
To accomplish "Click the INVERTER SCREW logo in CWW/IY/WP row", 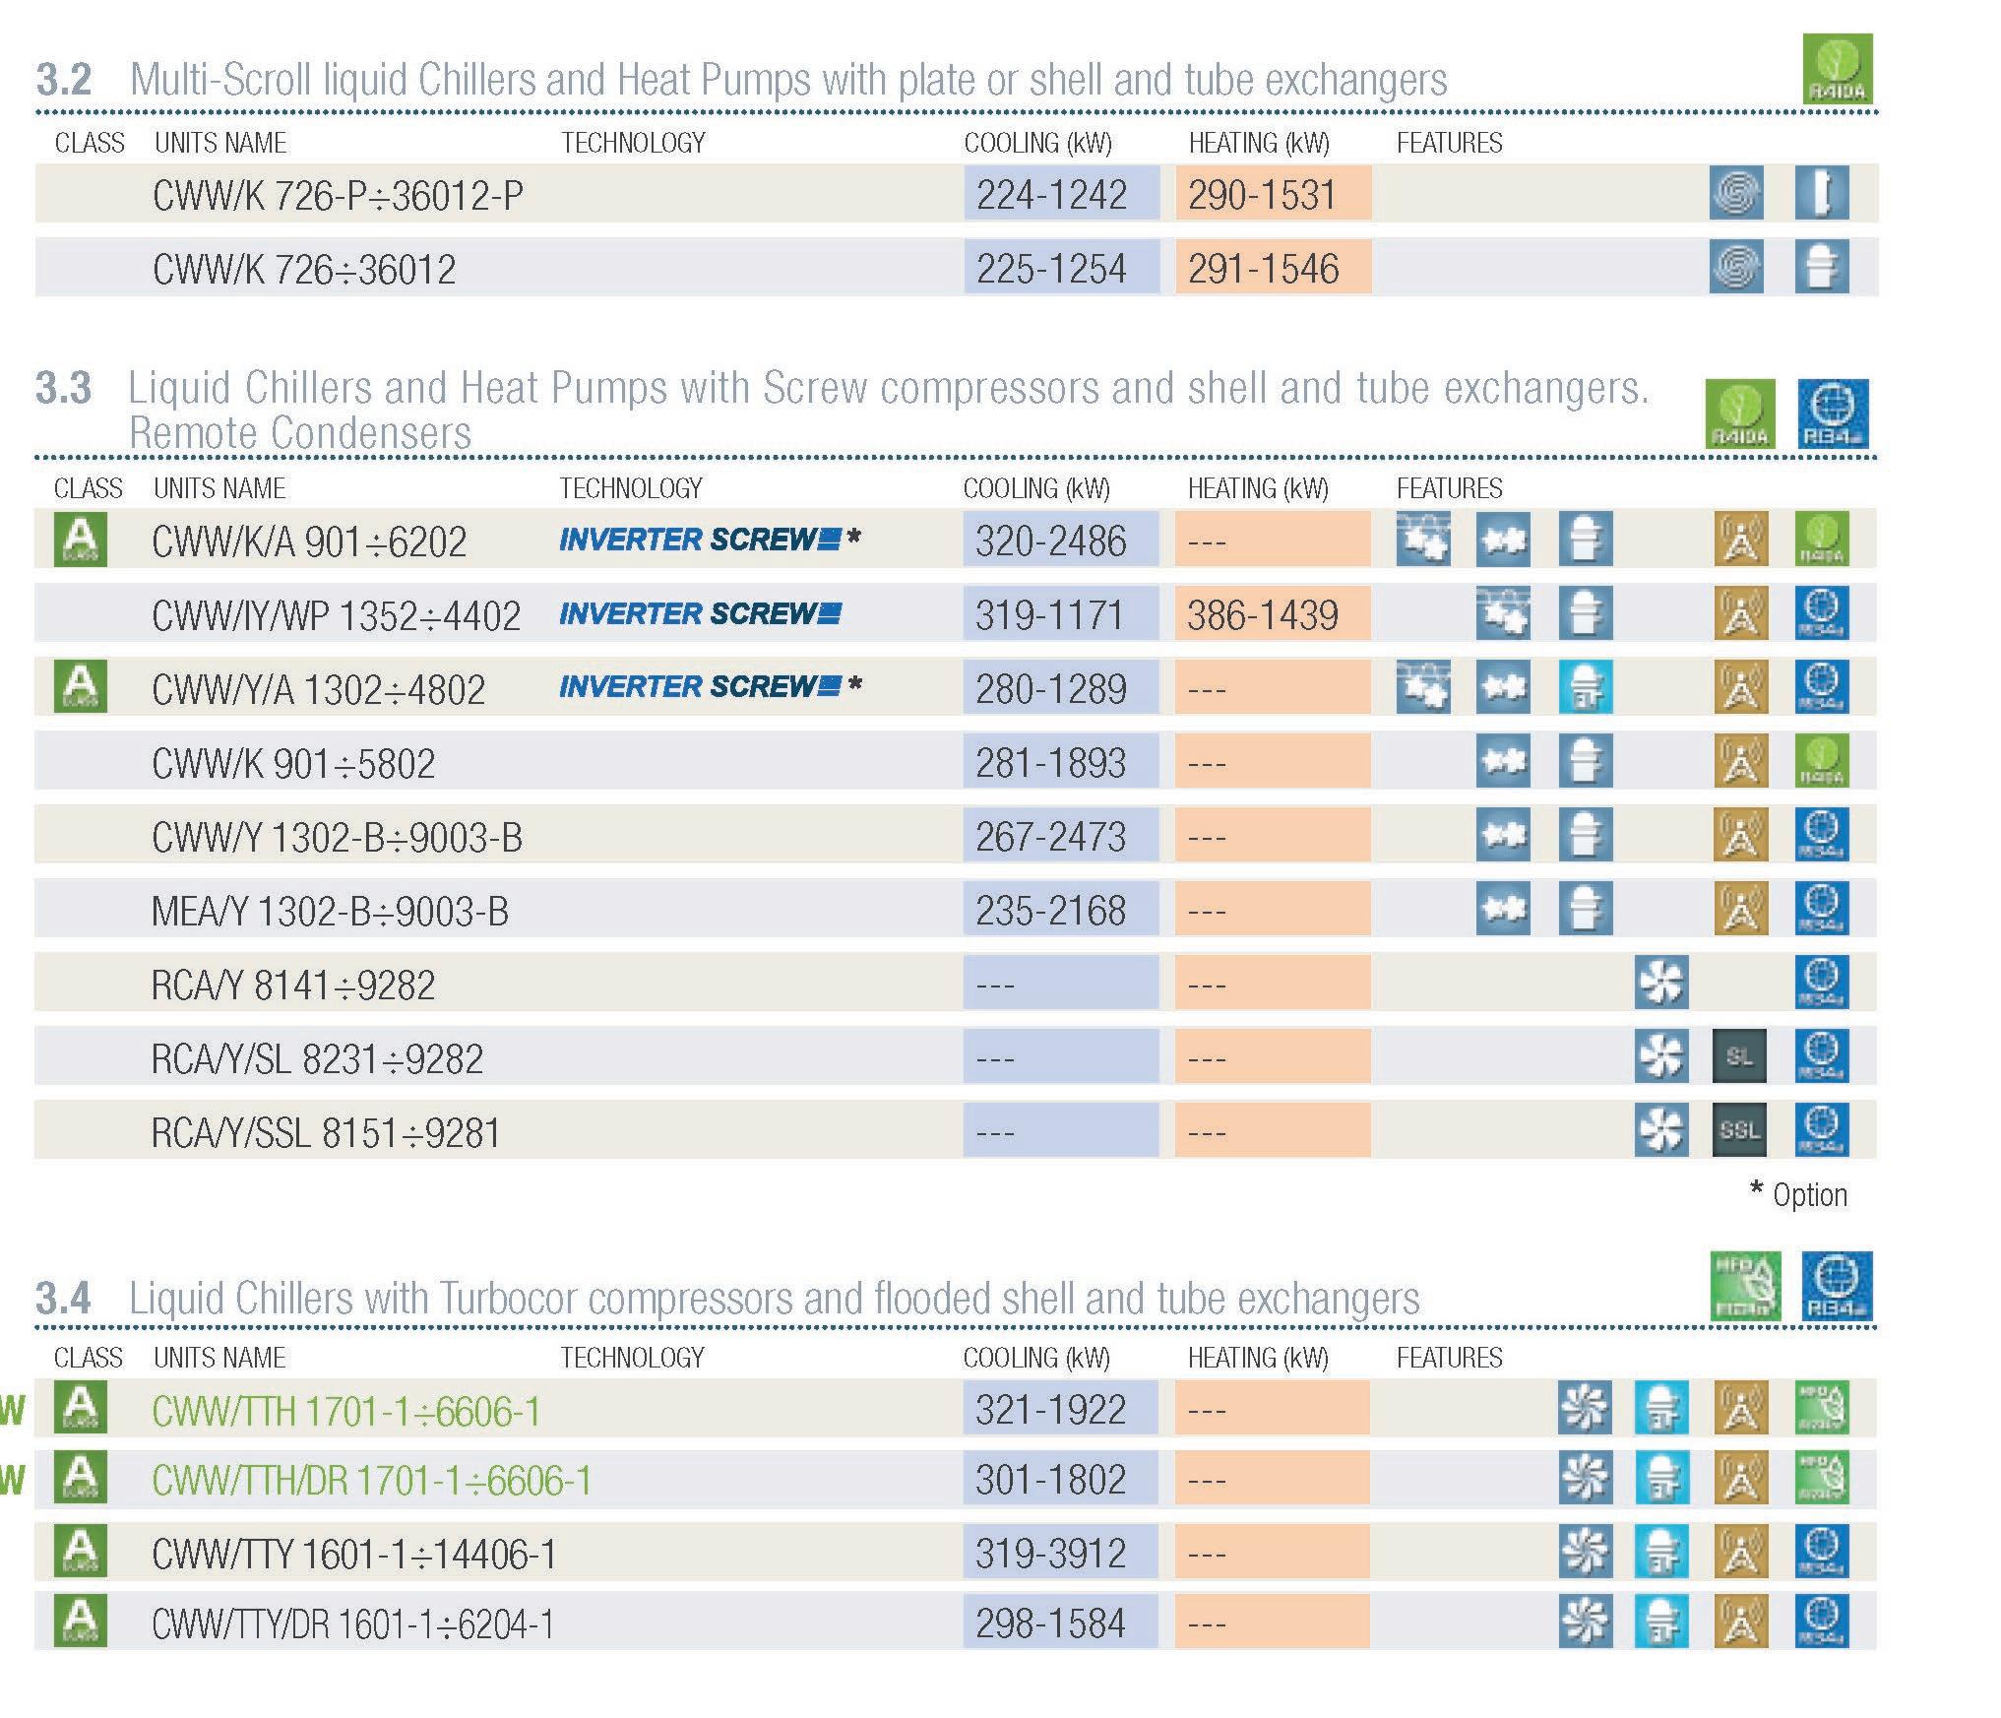I will click(700, 614).
